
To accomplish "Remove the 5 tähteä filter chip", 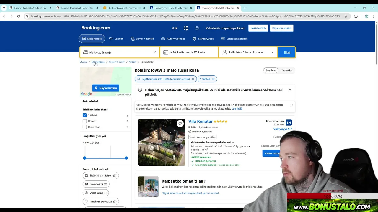I will click(x=213, y=79).
